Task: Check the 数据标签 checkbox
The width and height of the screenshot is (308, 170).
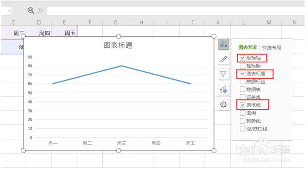Action: coord(243,82)
